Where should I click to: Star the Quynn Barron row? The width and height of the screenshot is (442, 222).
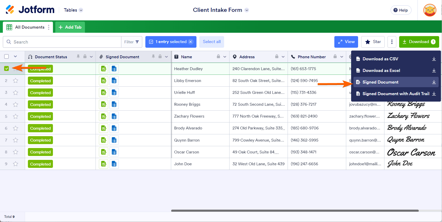pyautogui.click(x=16, y=140)
